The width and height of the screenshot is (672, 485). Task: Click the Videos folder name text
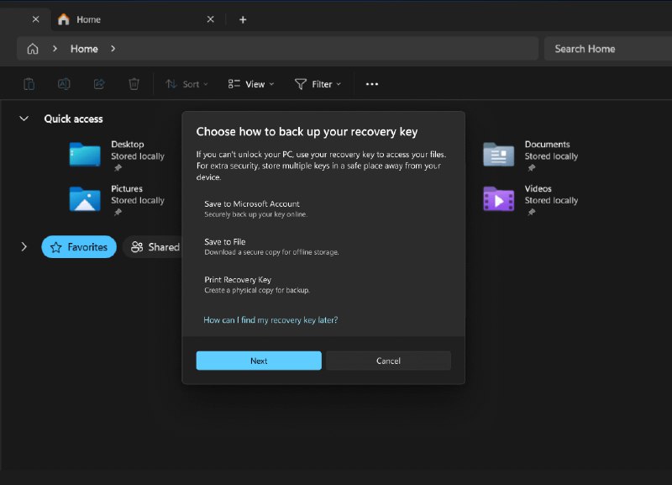coord(538,188)
